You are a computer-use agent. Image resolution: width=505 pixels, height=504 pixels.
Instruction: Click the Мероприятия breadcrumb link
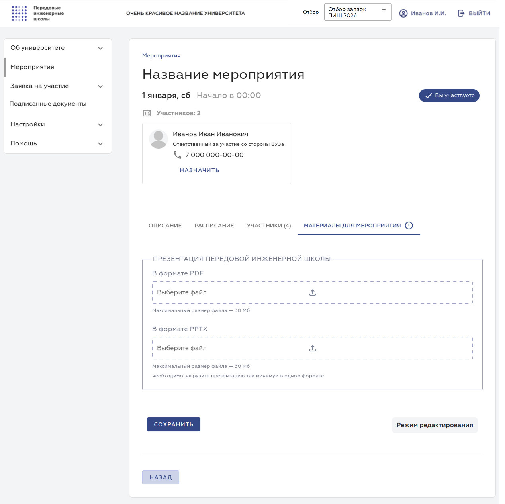pyautogui.click(x=161, y=55)
